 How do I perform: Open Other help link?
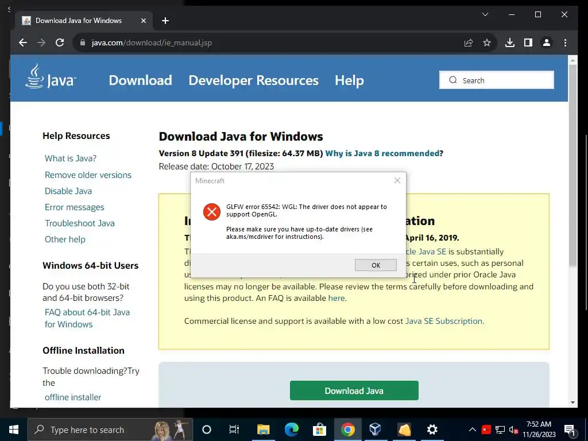click(x=65, y=239)
